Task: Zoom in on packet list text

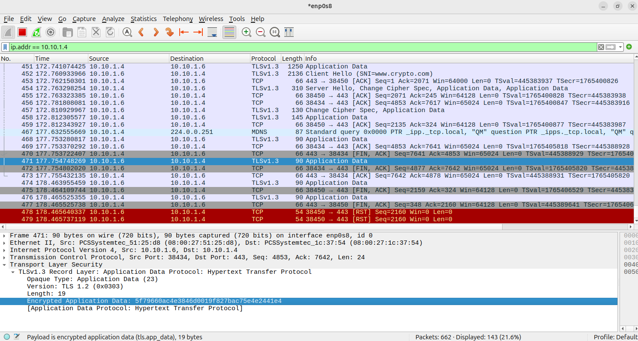Action: (x=247, y=32)
